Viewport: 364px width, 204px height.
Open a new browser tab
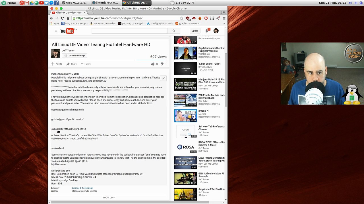click(x=90, y=12)
